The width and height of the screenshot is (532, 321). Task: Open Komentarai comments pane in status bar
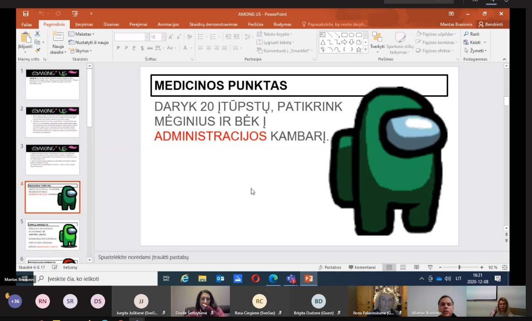362,267
